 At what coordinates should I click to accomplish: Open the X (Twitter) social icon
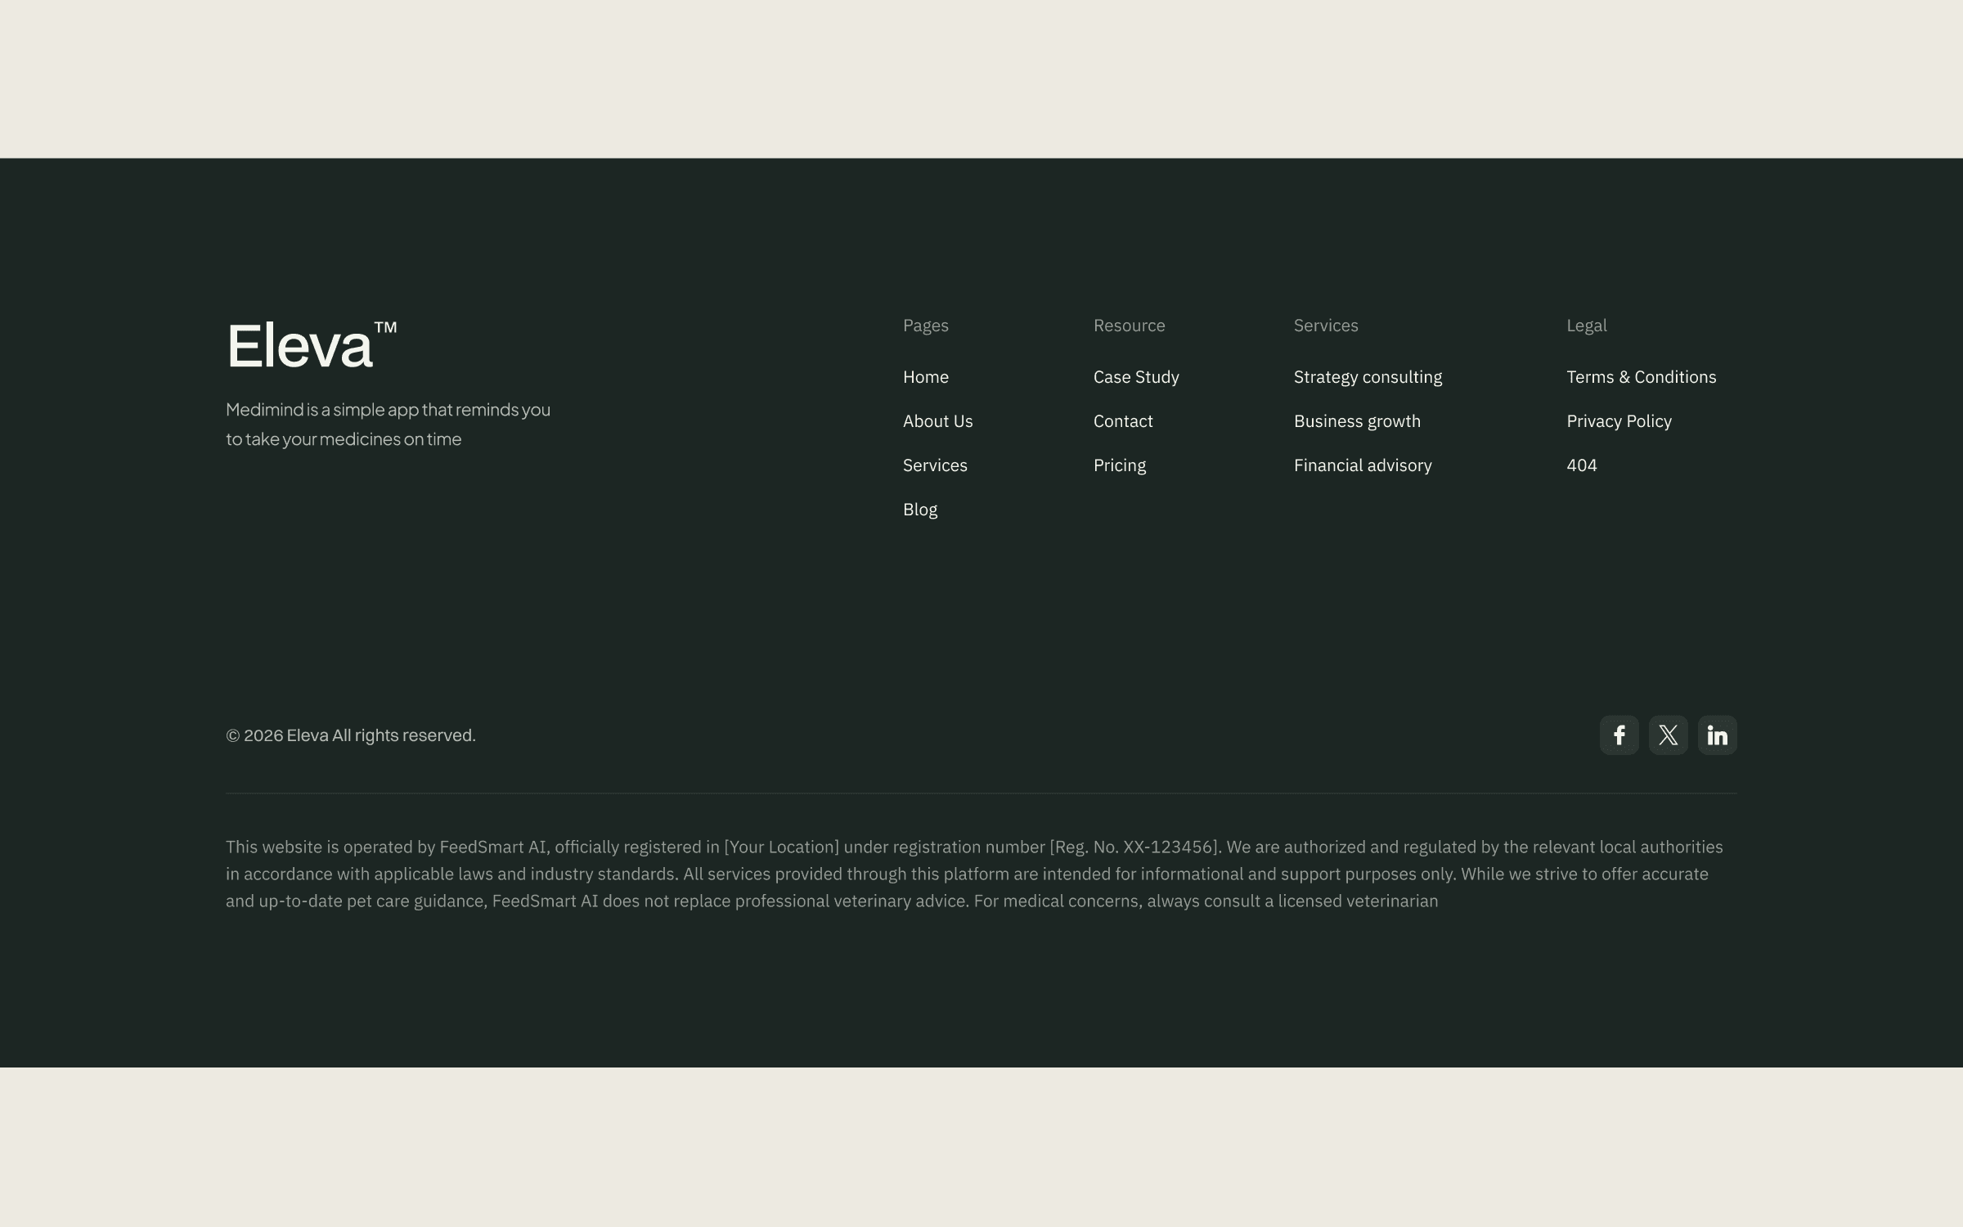point(1668,735)
